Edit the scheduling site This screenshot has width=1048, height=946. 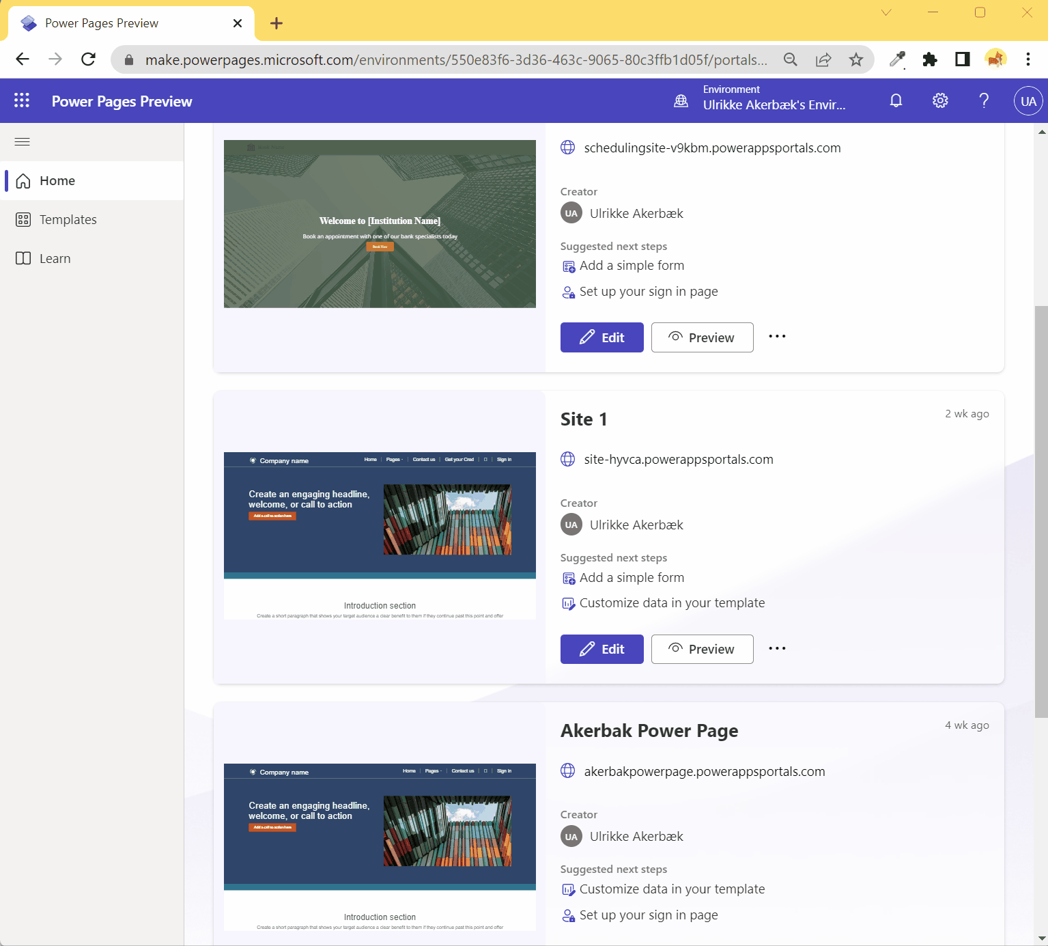tap(602, 337)
